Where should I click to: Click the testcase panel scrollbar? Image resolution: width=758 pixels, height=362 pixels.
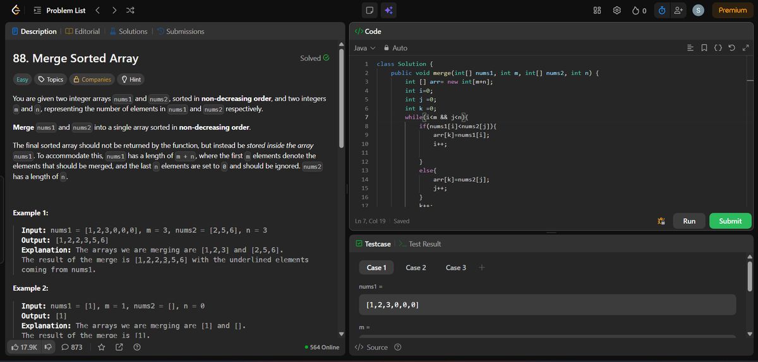pyautogui.click(x=750, y=276)
